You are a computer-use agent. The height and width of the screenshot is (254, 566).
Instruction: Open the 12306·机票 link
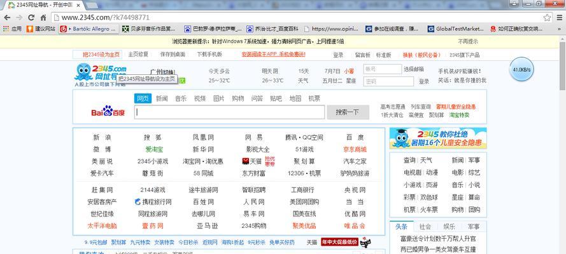point(304,173)
